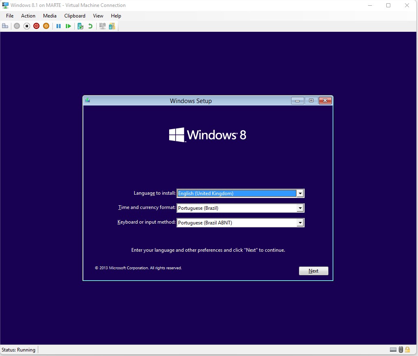Click the Windows 8 logo
The height and width of the screenshot is (356, 418).
pos(207,134)
